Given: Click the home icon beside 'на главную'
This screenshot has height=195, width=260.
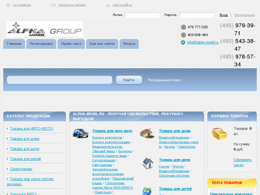Looking at the screenshot, I should point(8,5).
